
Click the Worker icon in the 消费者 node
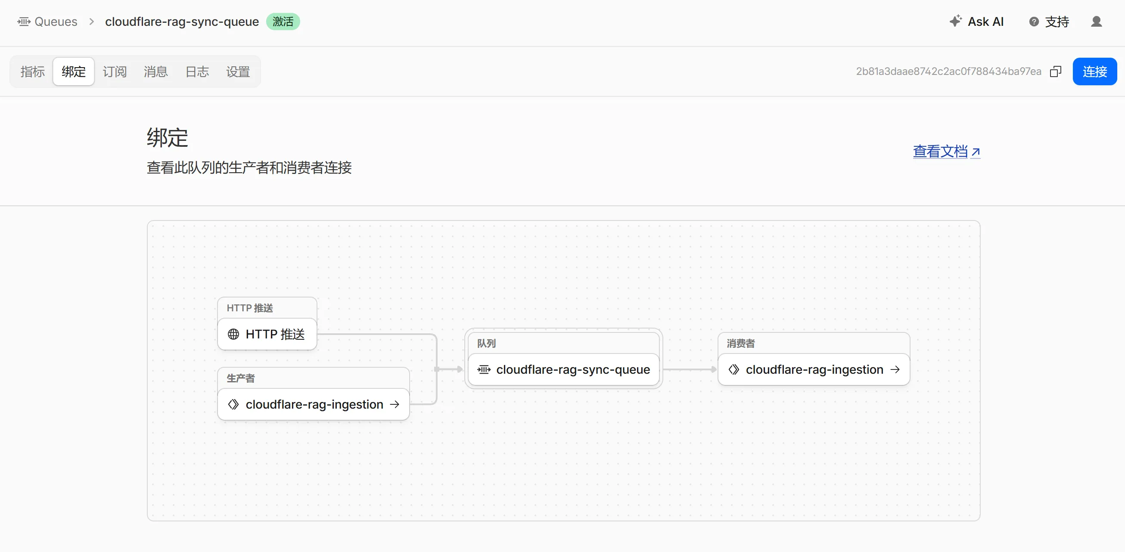[x=733, y=369]
